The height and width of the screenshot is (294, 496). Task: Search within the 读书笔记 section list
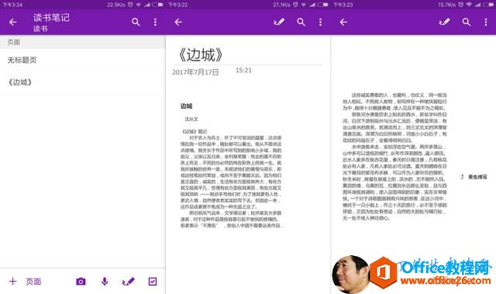coord(136,22)
